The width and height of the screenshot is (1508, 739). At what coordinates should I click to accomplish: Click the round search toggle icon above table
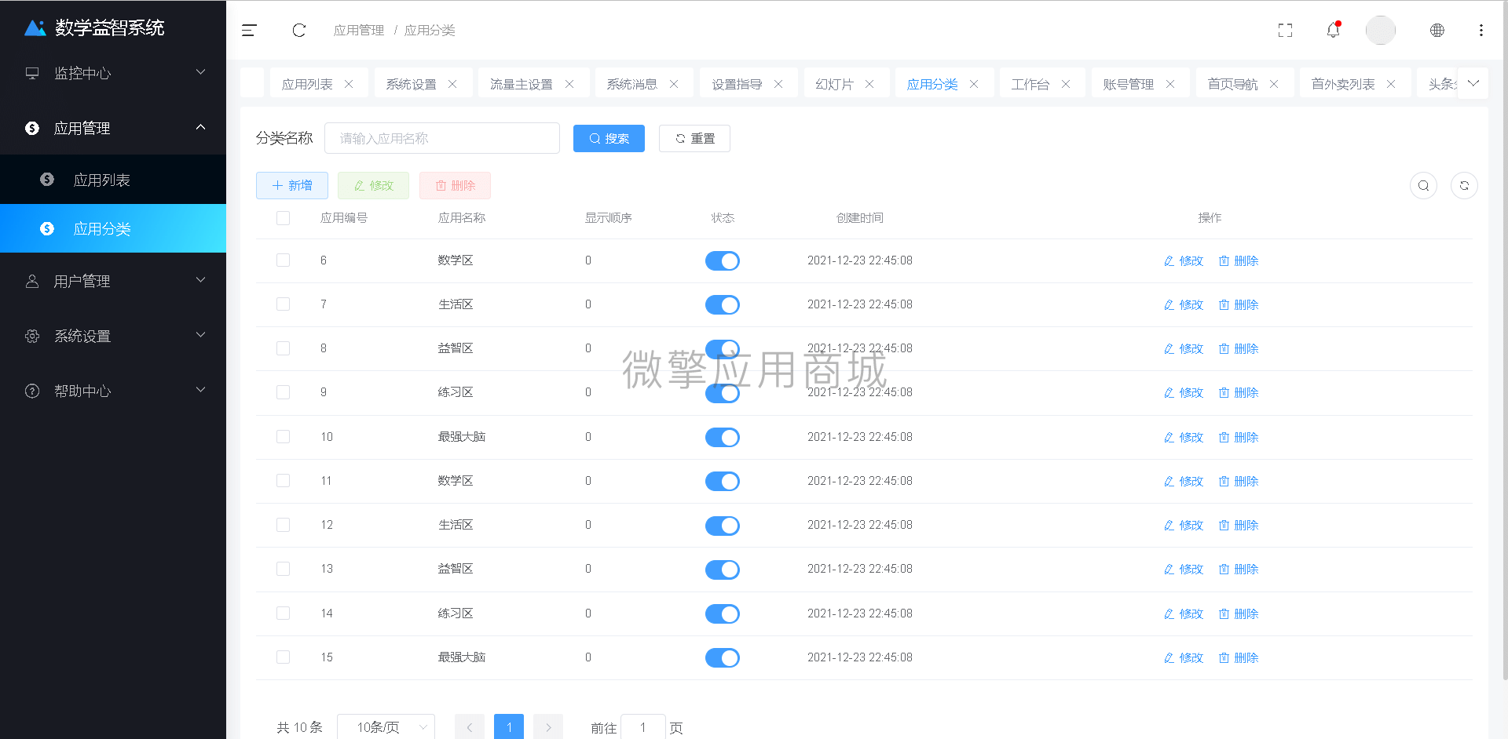tap(1423, 185)
